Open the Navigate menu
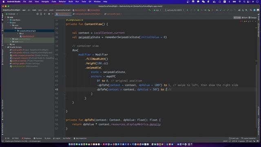261x147 pixels. pyautogui.click(x=45, y=2)
